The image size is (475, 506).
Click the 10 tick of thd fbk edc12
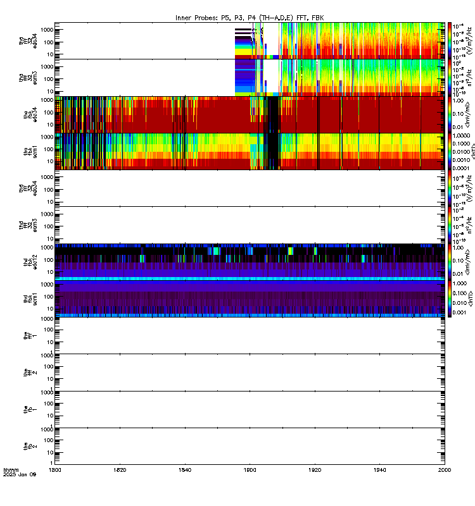tap(50, 272)
